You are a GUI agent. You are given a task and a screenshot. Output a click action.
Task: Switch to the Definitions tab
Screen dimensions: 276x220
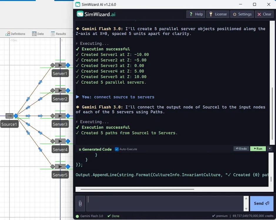click(x=16, y=34)
